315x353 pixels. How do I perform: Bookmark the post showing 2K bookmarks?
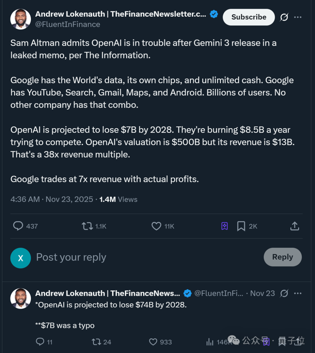[241, 226]
